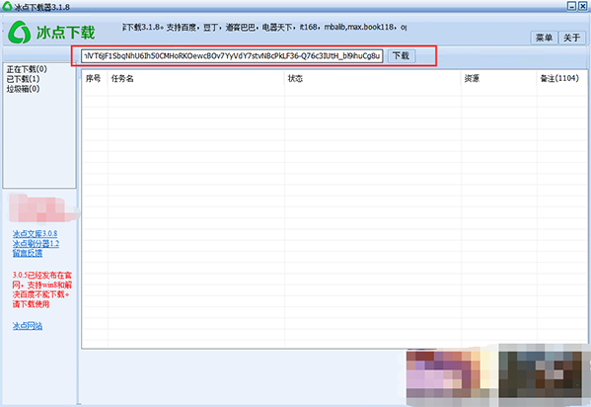This screenshot has width=591, height=407.
Task: Open the 冰点网站 website link
Action: pos(28,326)
